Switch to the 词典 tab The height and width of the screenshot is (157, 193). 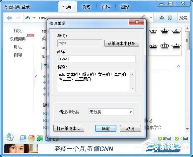point(67,7)
